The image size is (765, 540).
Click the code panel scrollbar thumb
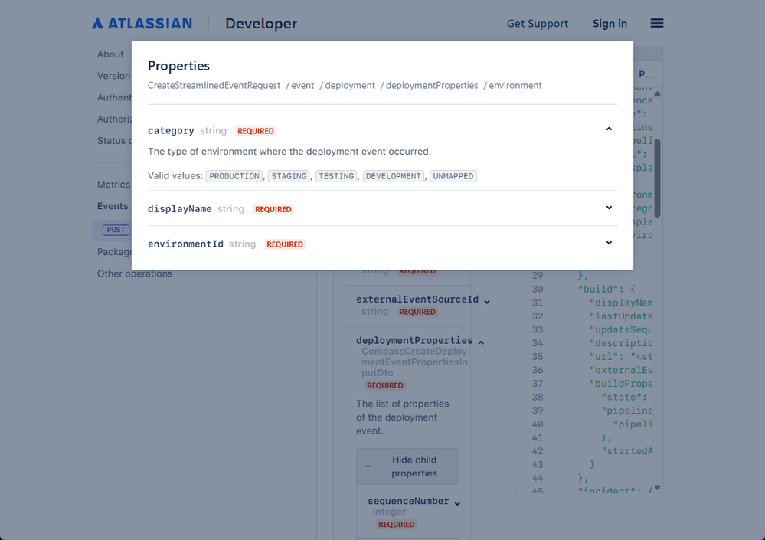pyautogui.click(x=657, y=178)
